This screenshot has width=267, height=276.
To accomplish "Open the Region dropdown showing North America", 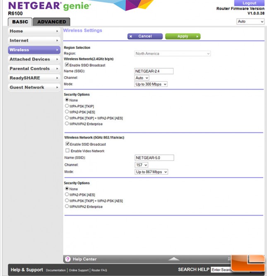I will 173,53.
